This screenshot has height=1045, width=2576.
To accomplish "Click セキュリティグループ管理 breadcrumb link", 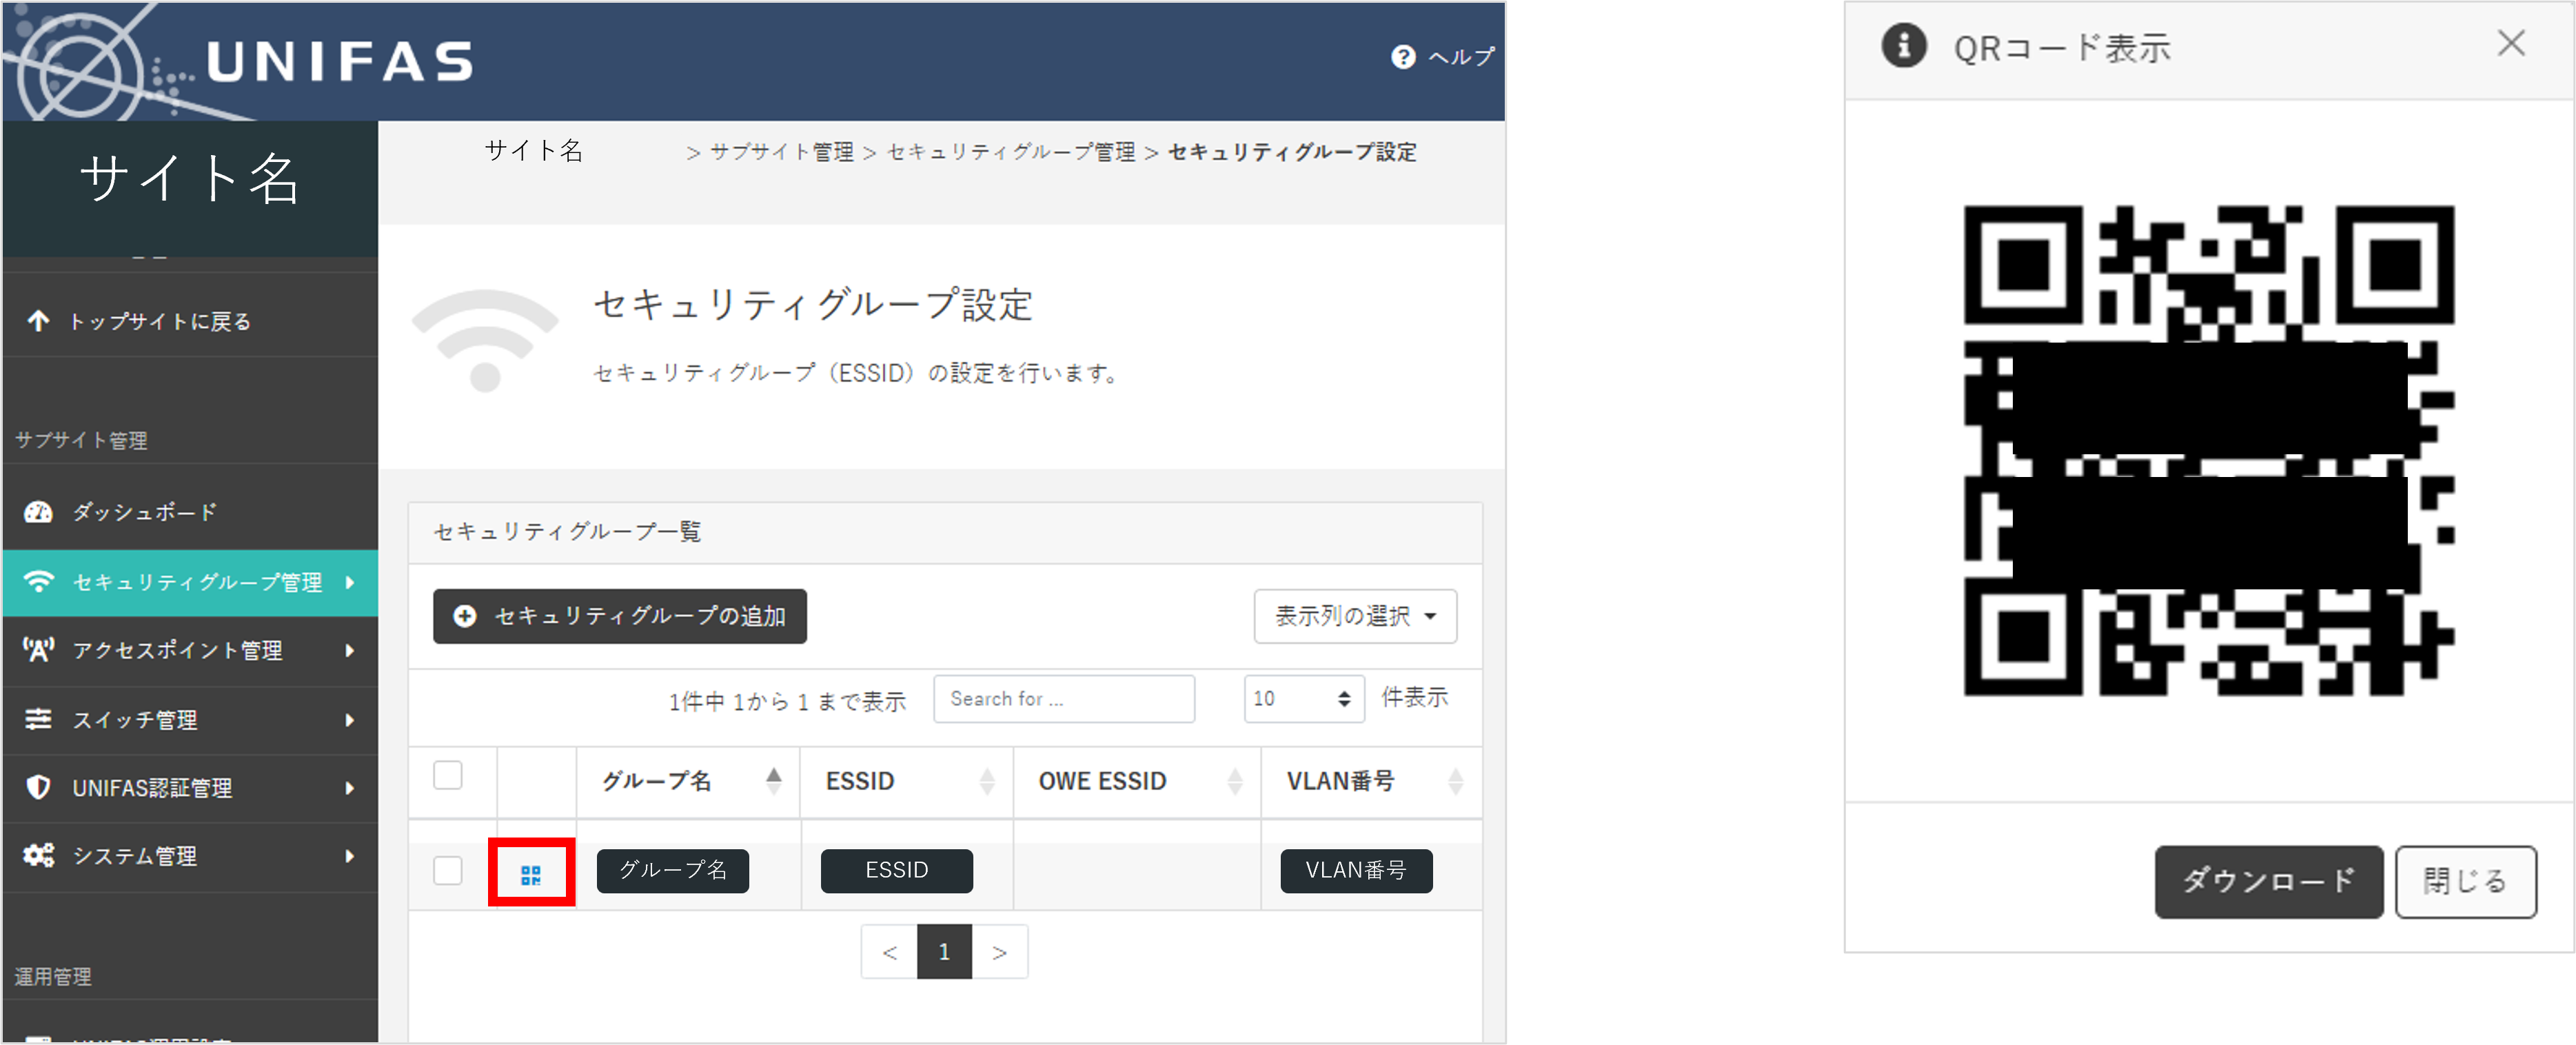I will [1011, 152].
